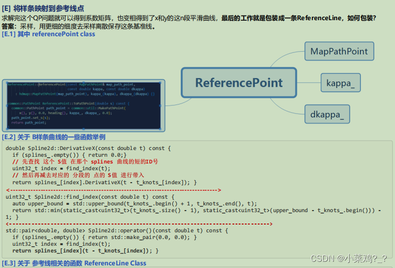Click the heading "[E] 将样条映射到参考线点"
This screenshot has height=268, width=395.
[x=43, y=9]
